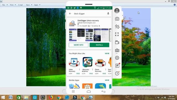Expand the Print dropdown arrow

click(15, 5)
